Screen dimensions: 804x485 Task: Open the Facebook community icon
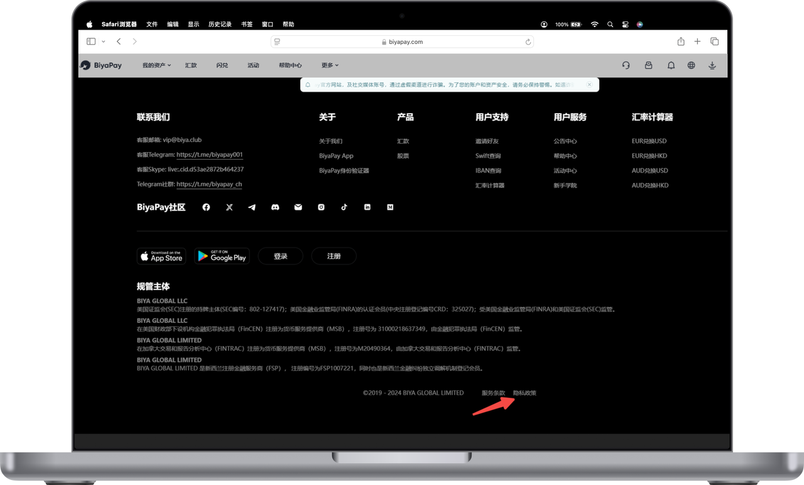(206, 207)
